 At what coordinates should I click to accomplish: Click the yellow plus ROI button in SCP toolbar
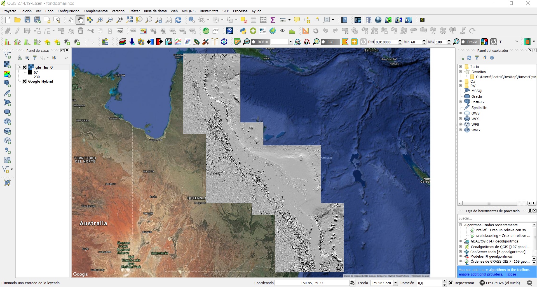tap(354, 42)
